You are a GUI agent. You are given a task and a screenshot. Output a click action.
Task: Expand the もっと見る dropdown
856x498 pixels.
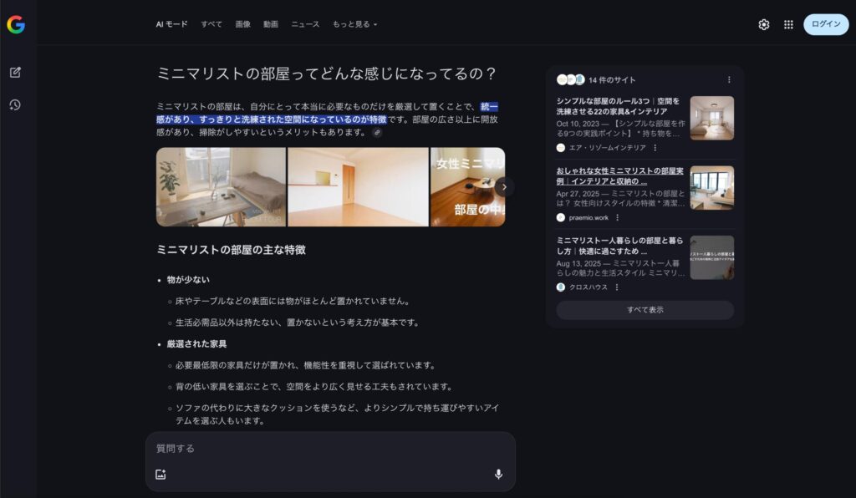point(354,24)
